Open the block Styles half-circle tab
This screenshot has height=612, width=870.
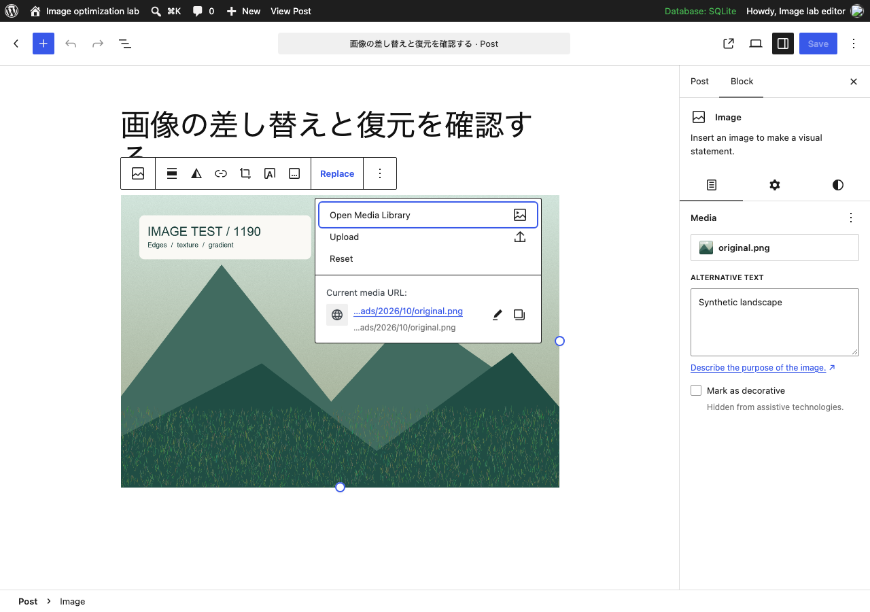click(x=837, y=185)
